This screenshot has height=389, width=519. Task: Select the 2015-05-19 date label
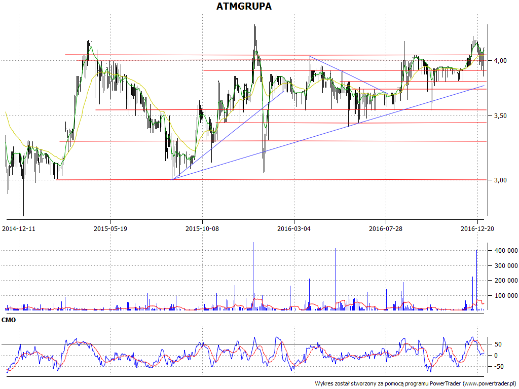pos(110,228)
